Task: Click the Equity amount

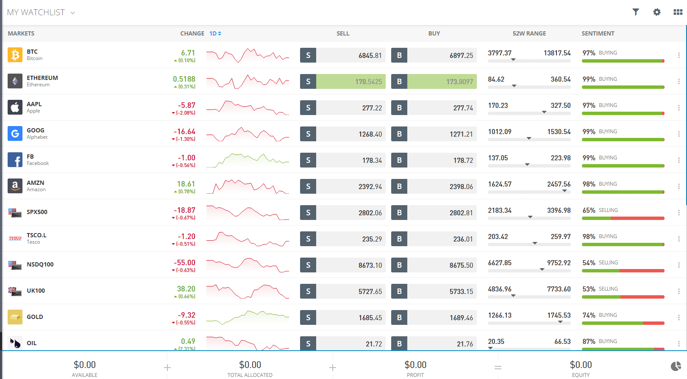Action: [581, 365]
